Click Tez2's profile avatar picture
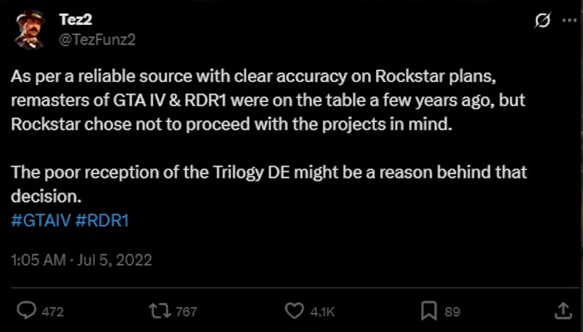The image size is (583, 332). [x=30, y=30]
